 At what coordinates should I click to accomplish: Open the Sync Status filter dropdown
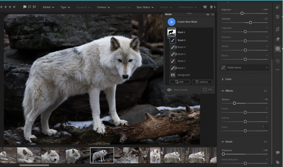[145, 7]
